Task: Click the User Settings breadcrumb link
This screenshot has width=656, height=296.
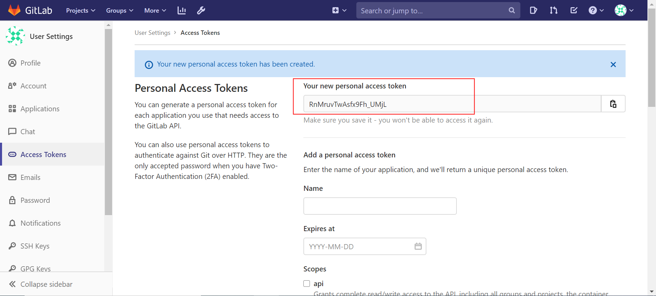Action: point(152,33)
